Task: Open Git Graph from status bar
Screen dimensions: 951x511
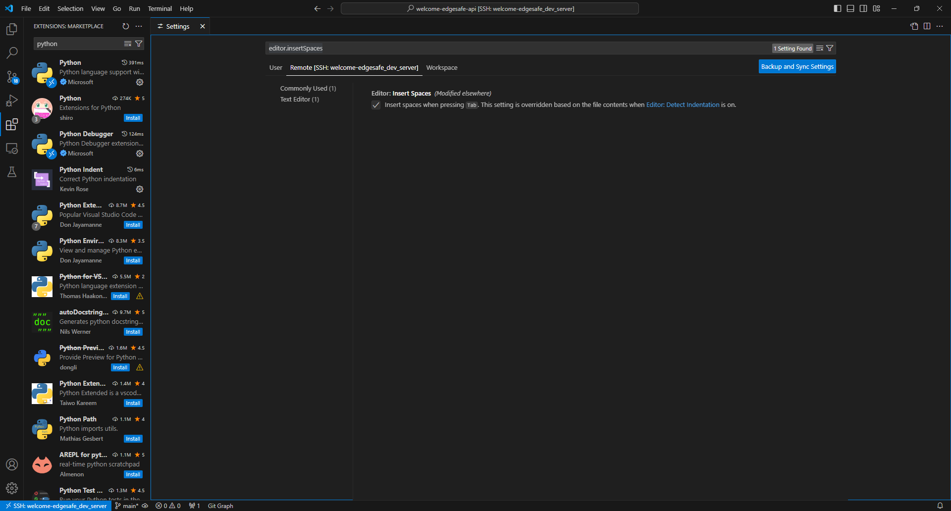Action: click(220, 506)
